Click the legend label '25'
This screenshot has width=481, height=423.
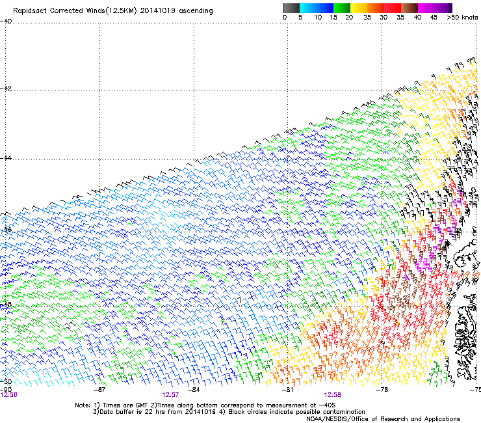pyautogui.click(x=367, y=18)
